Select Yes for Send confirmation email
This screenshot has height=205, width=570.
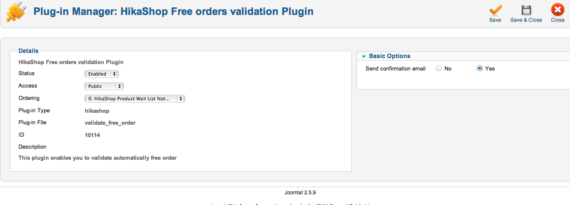click(480, 68)
